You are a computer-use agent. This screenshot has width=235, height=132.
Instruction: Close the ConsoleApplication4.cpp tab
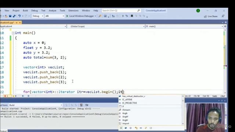20,23
